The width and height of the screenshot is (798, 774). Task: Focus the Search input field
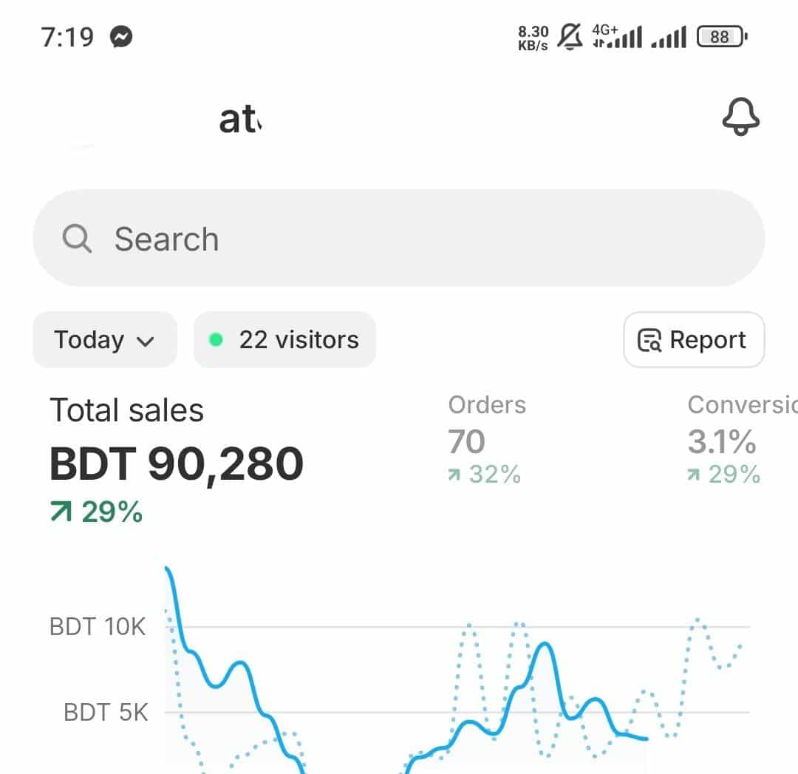(x=398, y=238)
